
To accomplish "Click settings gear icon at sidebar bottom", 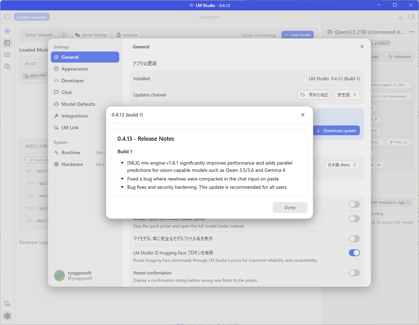I will pos(7,316).
